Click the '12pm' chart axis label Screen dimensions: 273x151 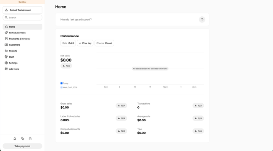pyautogui.click(x=165, y=87)
